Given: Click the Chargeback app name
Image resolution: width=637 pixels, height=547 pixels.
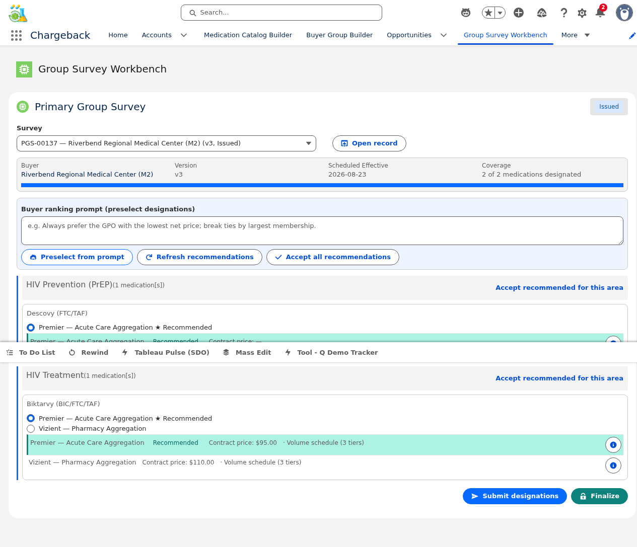Looking at the screenshot, I should coord(60,35).
